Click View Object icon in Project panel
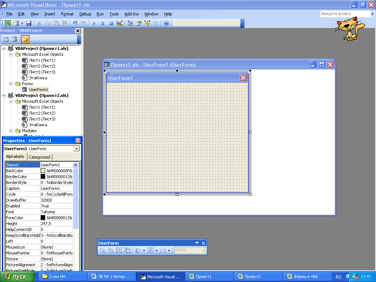Viewport: 376px width, 282px height. [x=14, y=39]
